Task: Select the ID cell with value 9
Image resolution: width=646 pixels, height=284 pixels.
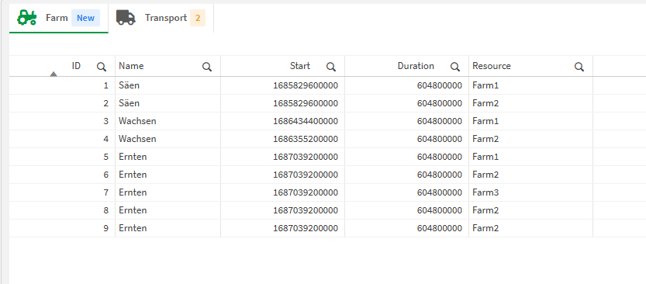Action: click(x=62, y=228)
